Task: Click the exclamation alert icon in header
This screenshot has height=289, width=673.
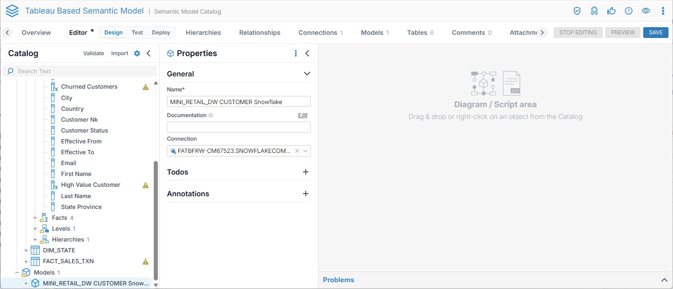Action: pos(629,11)
